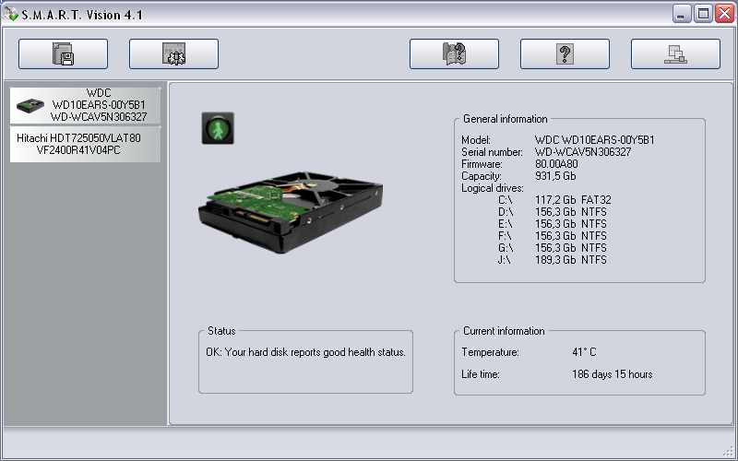Image resolution: width=738 pixels, height=461 pixels.
Task: Click the Temperature: label
Action: pos(490,352)
